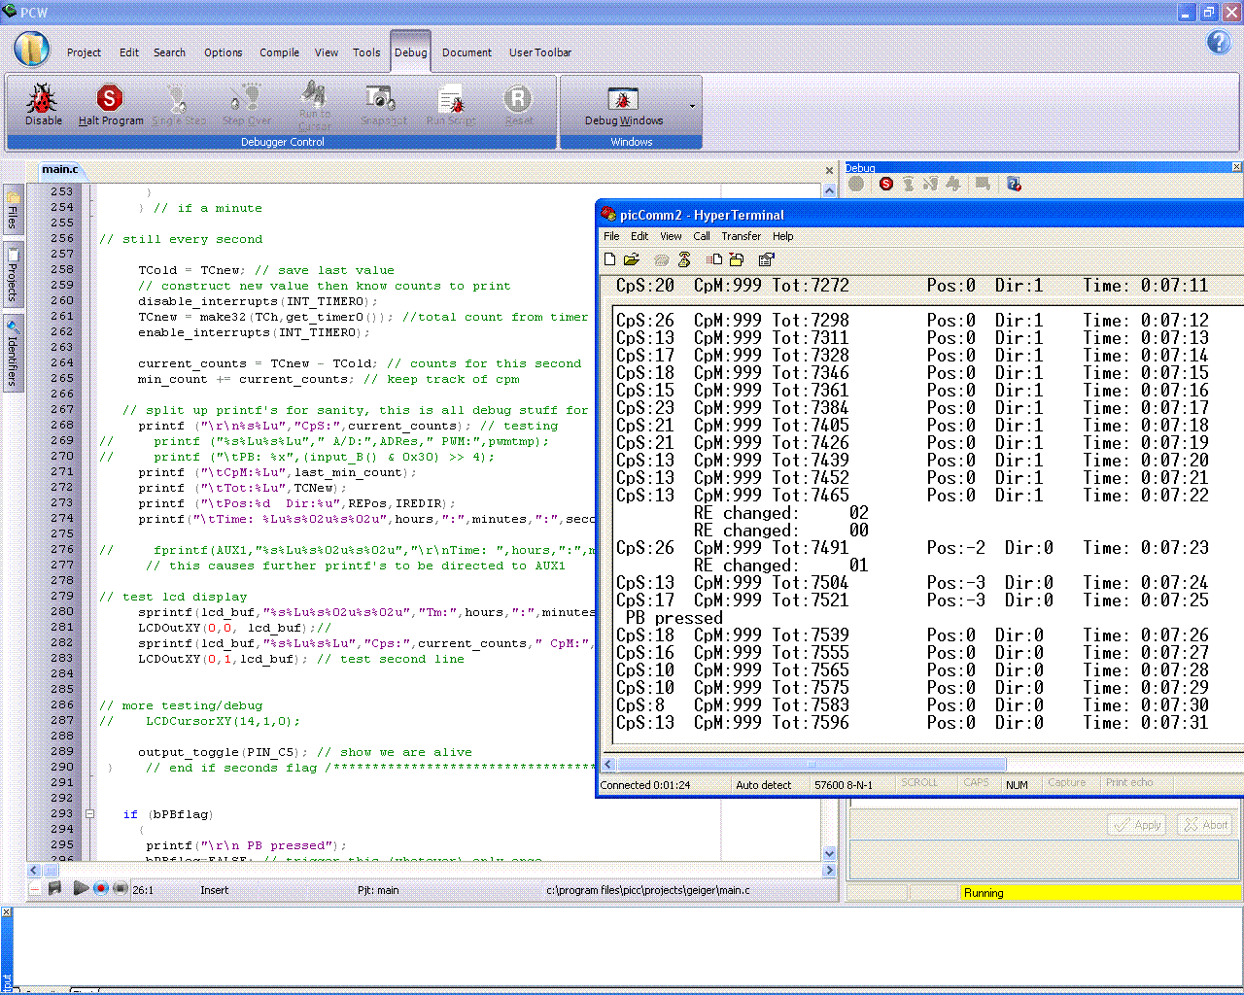Click HyperTerminal's open folder icon
Viewport: 1244px width, 995px height.
click(632, 259)
